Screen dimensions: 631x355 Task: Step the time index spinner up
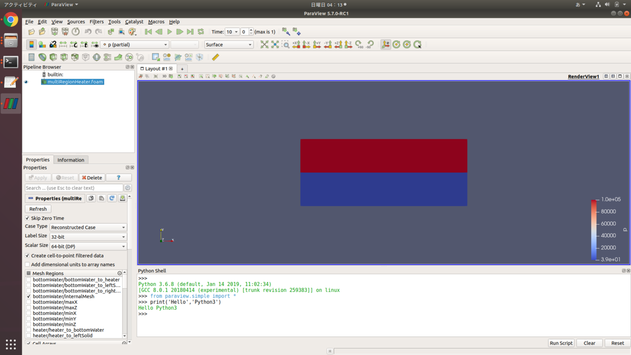[251, 30]
